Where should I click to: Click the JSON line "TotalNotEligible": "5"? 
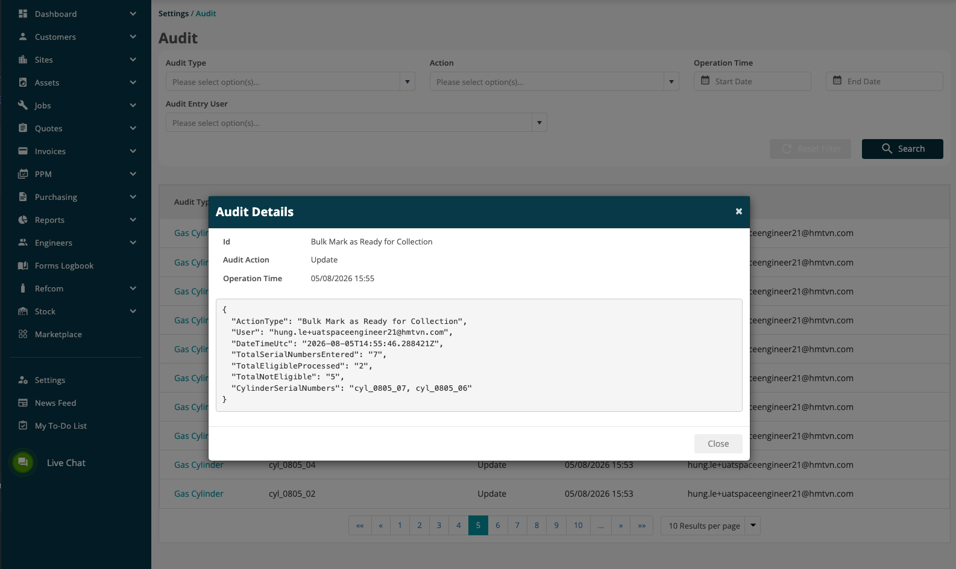click(x=288, y=377)
